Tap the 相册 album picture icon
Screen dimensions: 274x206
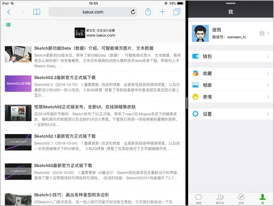pos(195,85)
